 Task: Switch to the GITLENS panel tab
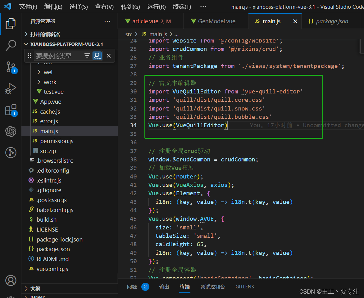[245, 287]
